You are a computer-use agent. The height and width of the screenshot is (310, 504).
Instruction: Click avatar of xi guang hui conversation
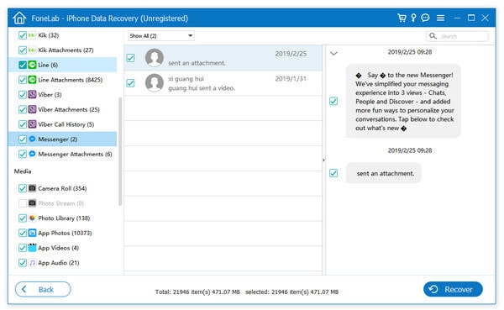(155, 82)
